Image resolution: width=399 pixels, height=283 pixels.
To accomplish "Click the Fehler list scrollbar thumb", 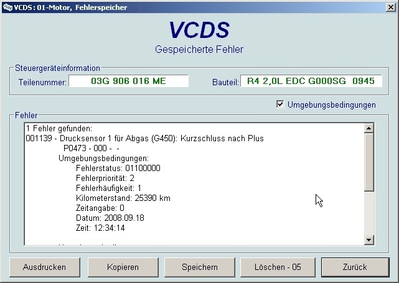I will [368, 162].
